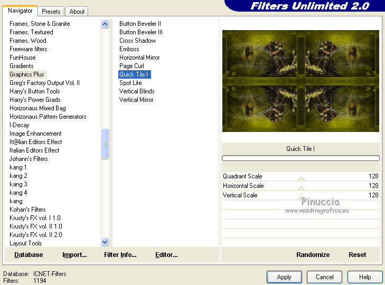Select FunHouse category

click(23, 58)
